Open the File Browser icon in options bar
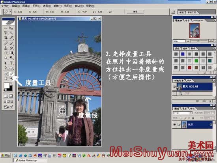The height and width of the screenshot is (163, 217). [x=173, y=12]
